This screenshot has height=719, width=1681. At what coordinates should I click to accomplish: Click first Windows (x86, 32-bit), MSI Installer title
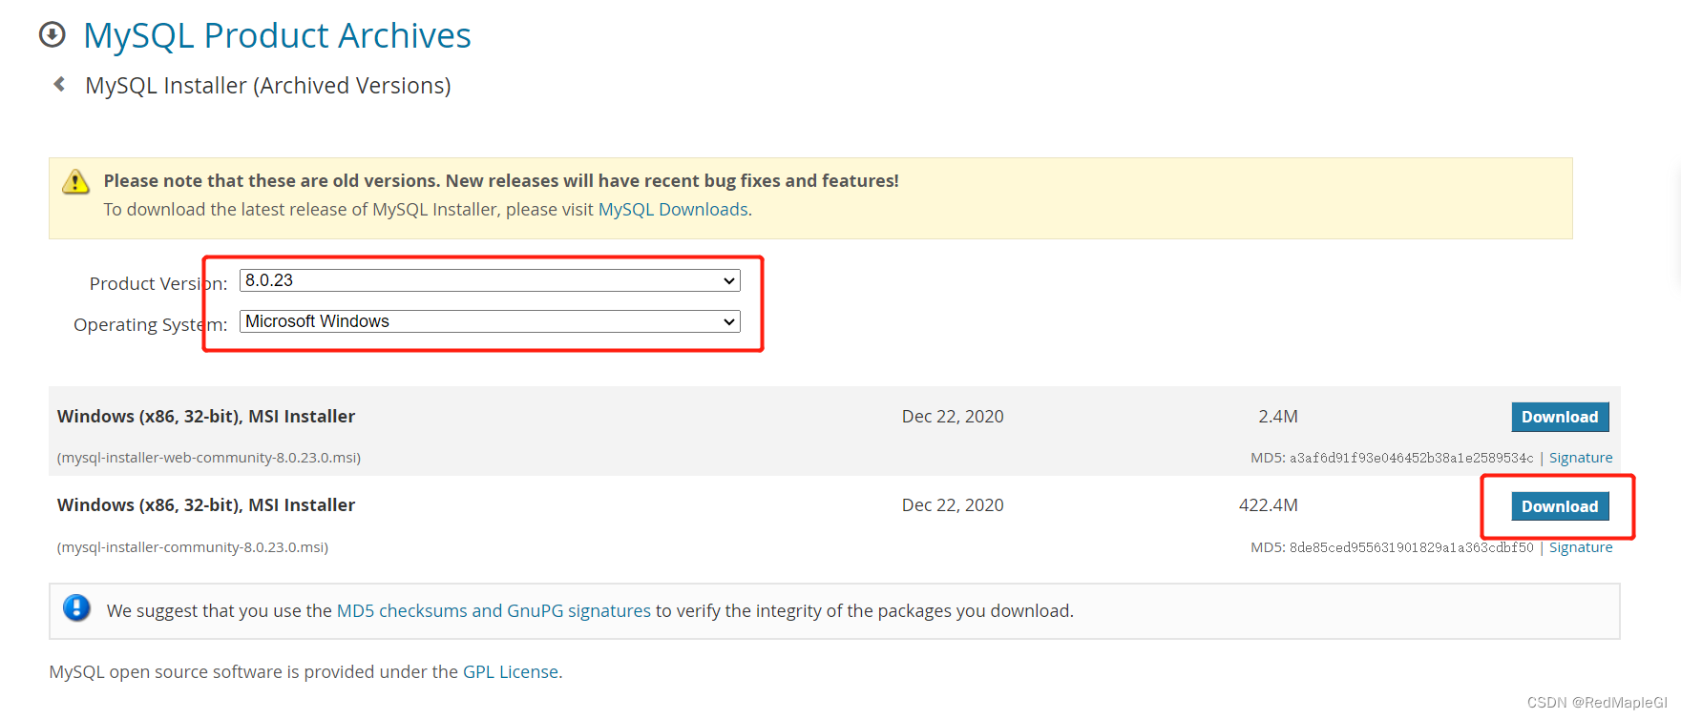[x=206, y=417]
